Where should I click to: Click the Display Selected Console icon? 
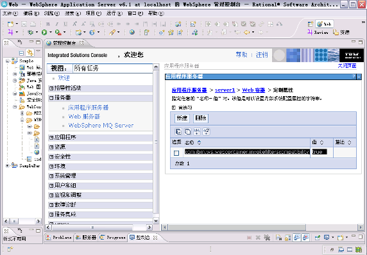[x=327, y=238]
